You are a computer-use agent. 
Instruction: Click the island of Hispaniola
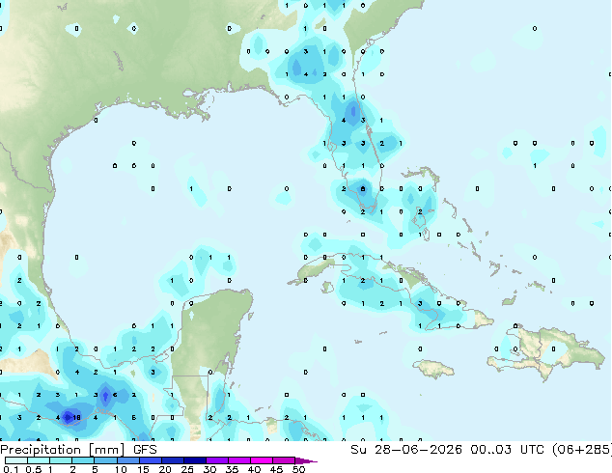coord(546,354)
